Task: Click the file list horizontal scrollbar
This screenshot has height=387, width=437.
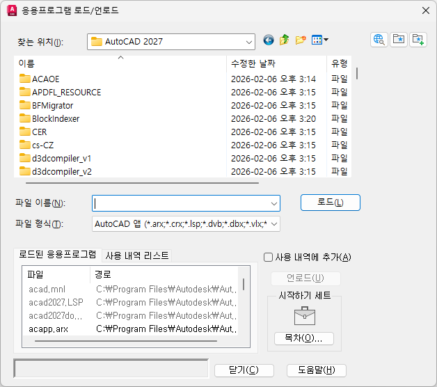Action: click(x=142, y=183)
